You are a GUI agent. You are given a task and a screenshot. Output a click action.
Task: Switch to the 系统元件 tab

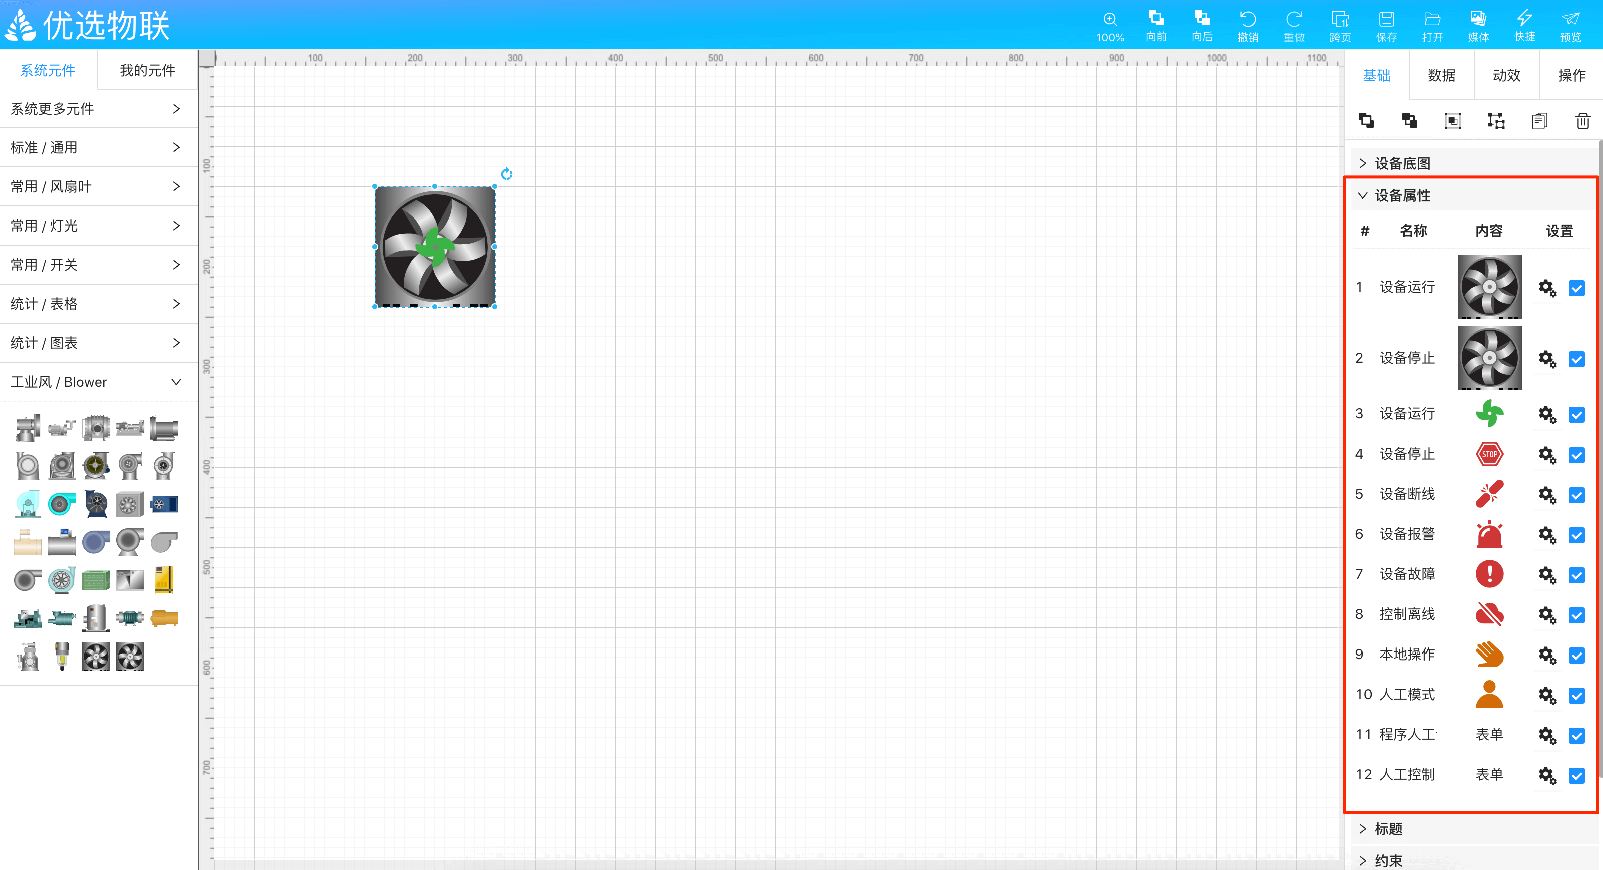coord(48,70)
